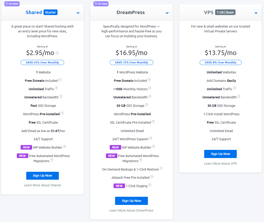Click '1 WordPress Website' text
The width and height of the screenshot is (264, 222).
132,72
